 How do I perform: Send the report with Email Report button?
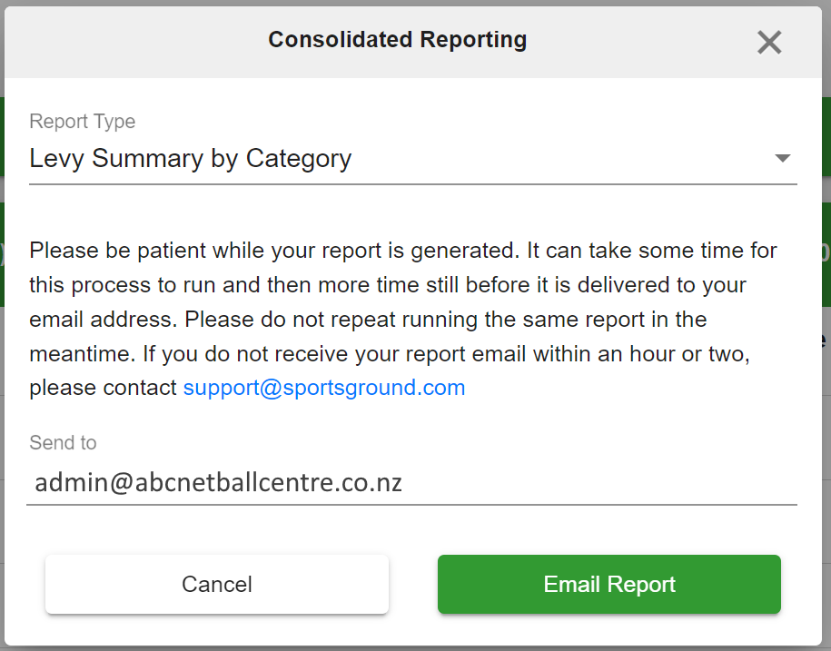point(608,584)
